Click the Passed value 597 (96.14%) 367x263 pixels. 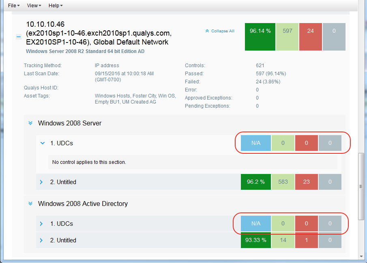[x=271, y=74]
